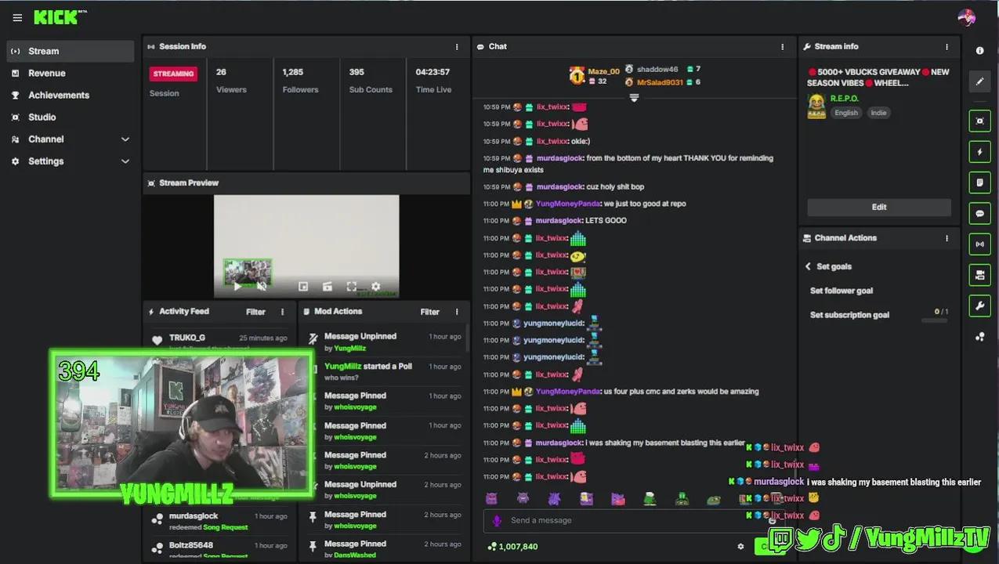Open the Mod Actions Filter dropdown

429,312
